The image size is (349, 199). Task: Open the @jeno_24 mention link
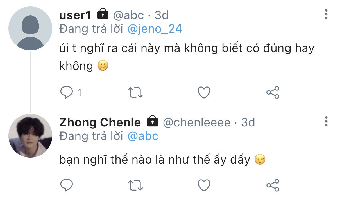pos(155,29)
